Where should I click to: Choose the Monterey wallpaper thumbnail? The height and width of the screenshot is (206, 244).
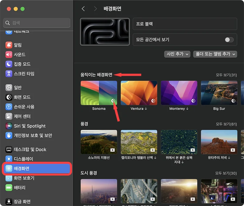click(179, 93)
